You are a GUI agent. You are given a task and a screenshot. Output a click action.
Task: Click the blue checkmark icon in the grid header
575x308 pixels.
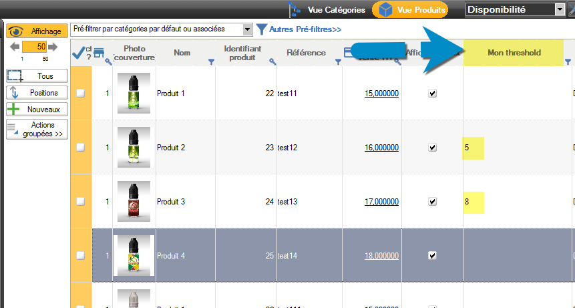click(78, 53)
